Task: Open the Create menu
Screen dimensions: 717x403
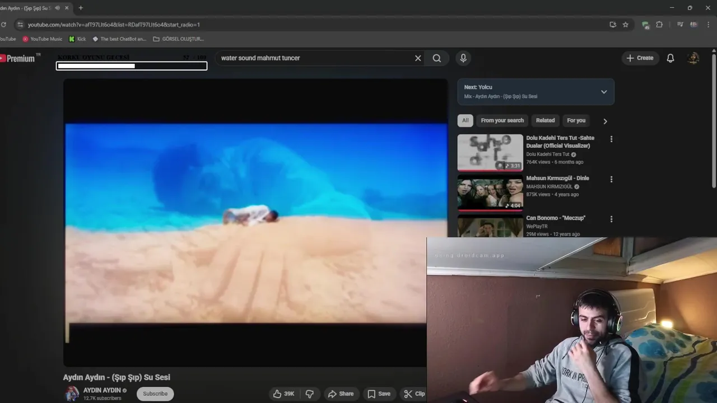Action: (x=640, y=58)
